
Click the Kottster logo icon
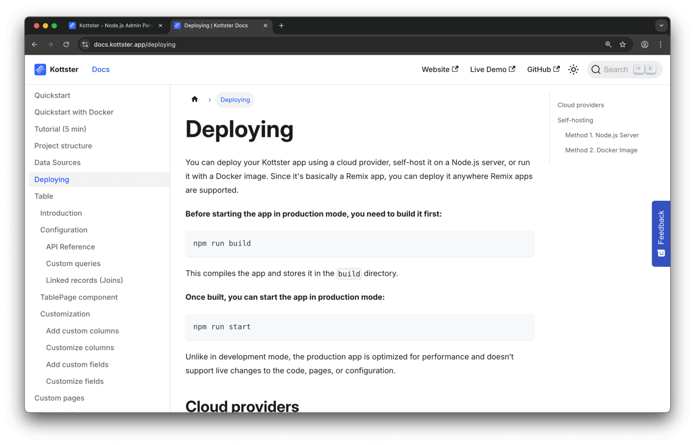click(x=40, y=69)
